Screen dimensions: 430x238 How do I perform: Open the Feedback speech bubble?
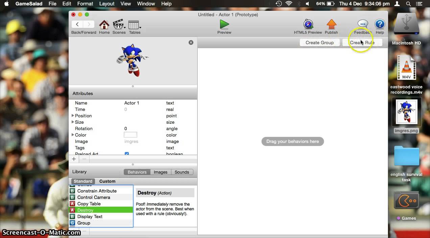tap(363, 24)
